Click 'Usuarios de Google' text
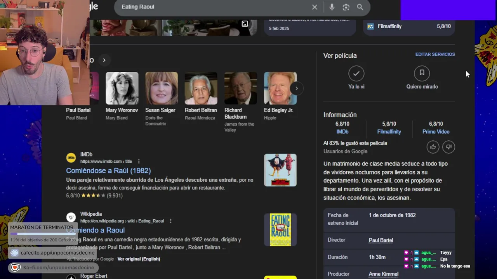Screen dimensions: 497x279 point(345,152)
